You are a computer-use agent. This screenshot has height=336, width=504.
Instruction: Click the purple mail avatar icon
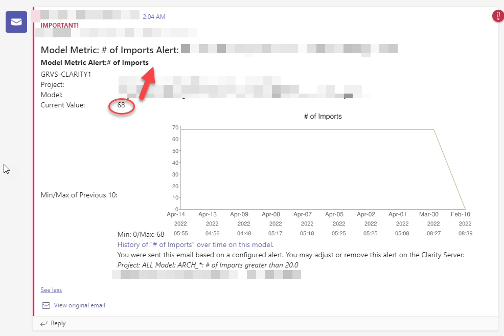[x=16, y=22]
